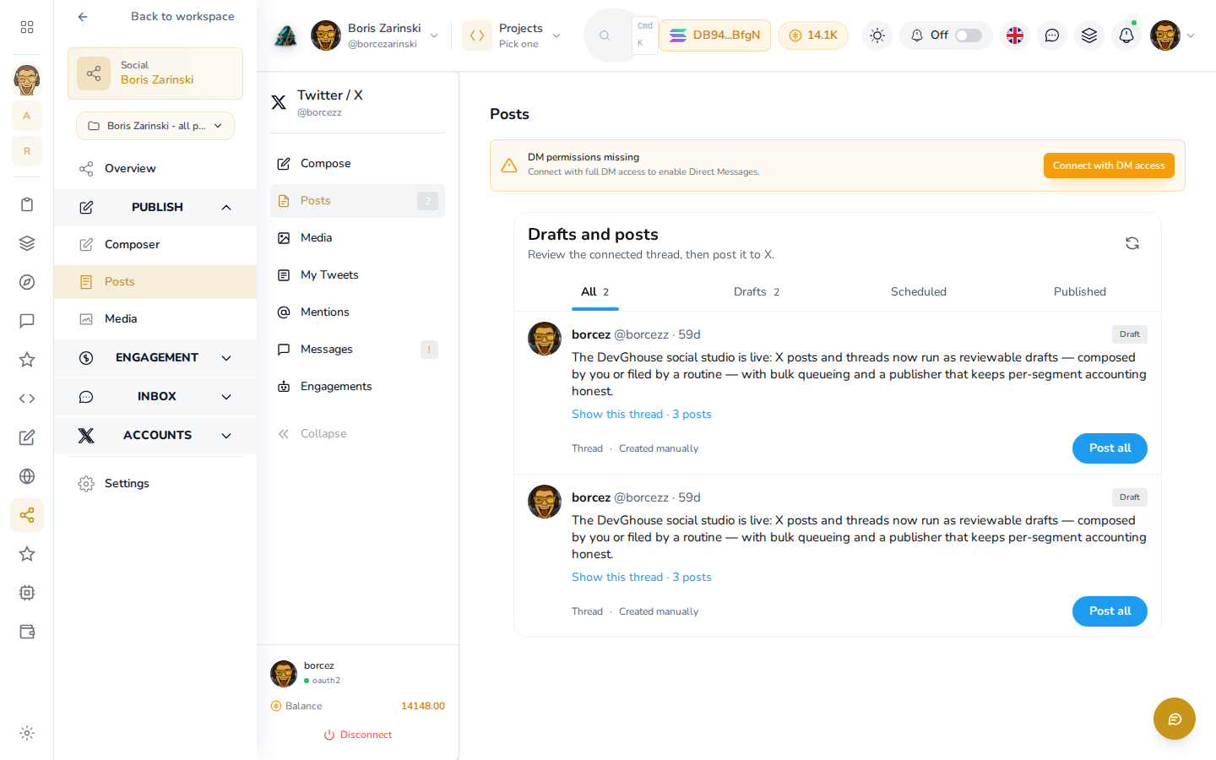Open the header layers stack icon
Image resolution: width=1216 pixels, height=760 pixels.
1089,35
